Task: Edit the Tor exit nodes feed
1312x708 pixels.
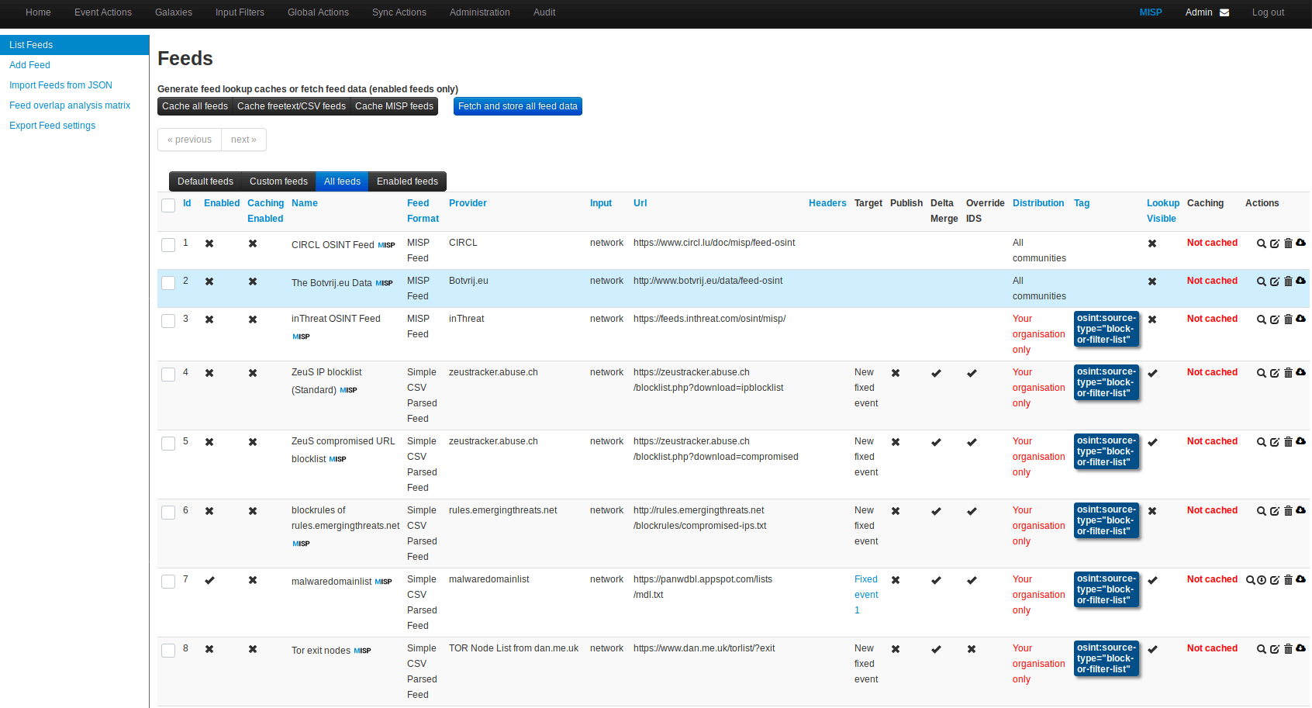Action: tap(1275, 649)
